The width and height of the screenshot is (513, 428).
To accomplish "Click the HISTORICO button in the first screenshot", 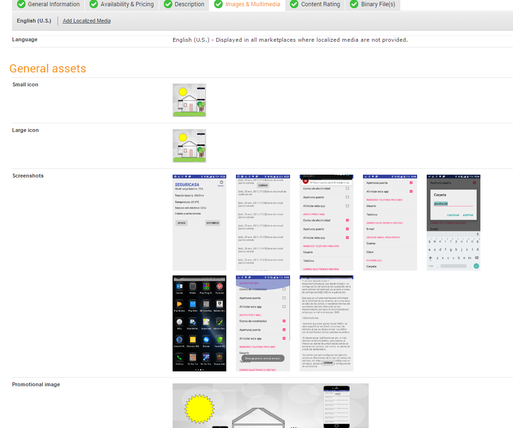I will tap(212, 223).
